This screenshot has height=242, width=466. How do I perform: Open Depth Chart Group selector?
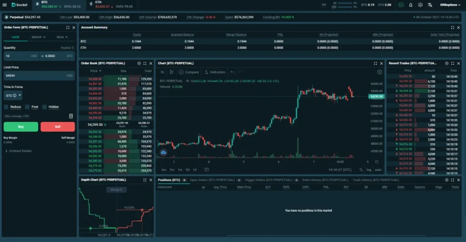coord(116,189)
